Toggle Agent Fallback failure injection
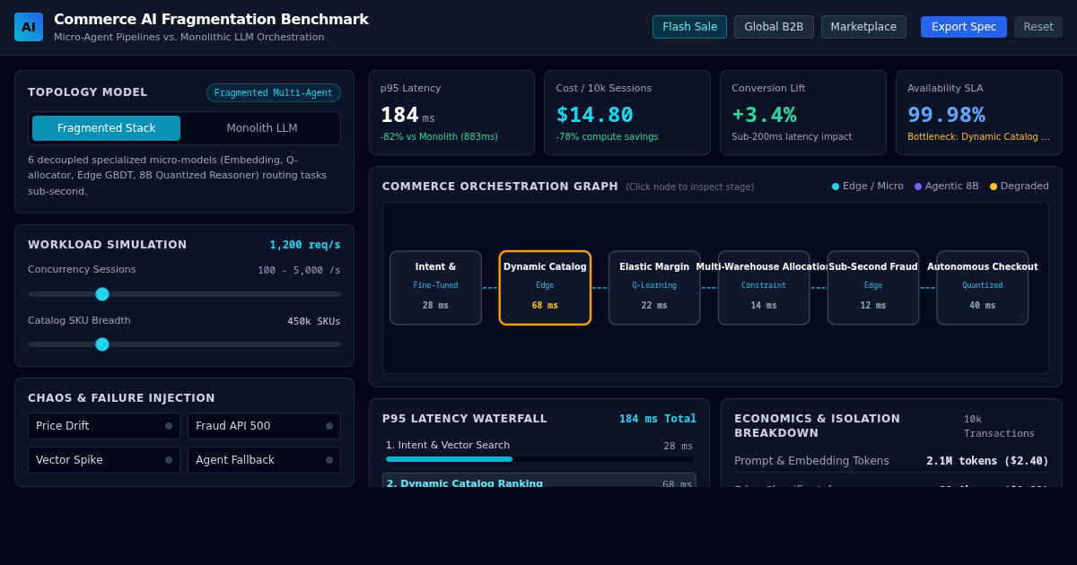 pos(264,460)
